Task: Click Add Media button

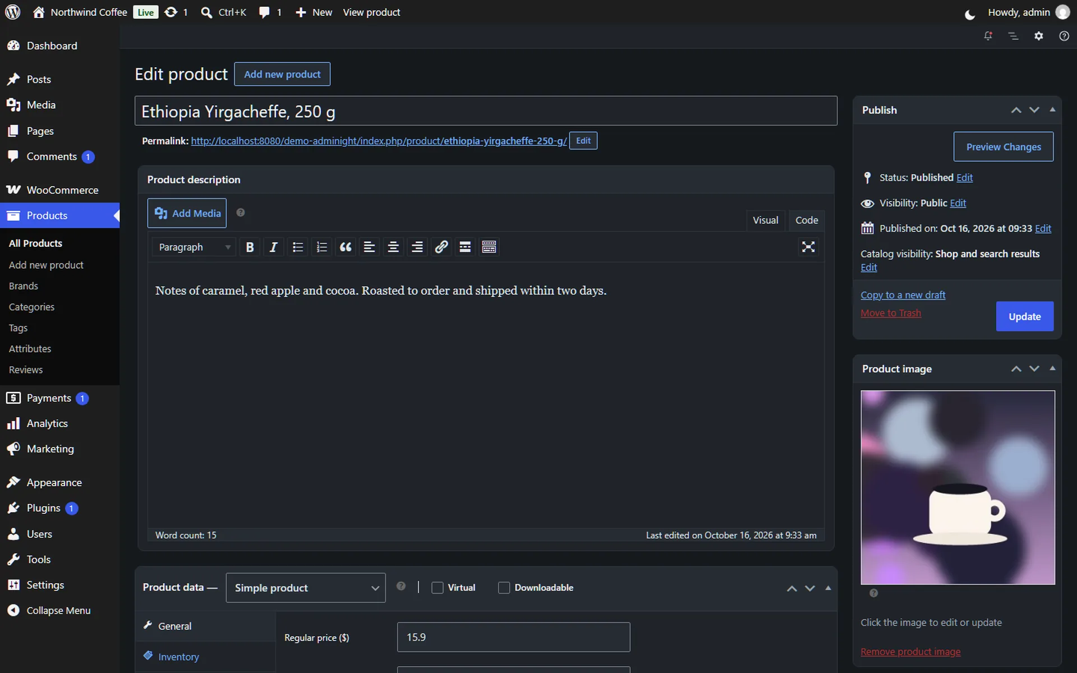Action: click(187, 213)
